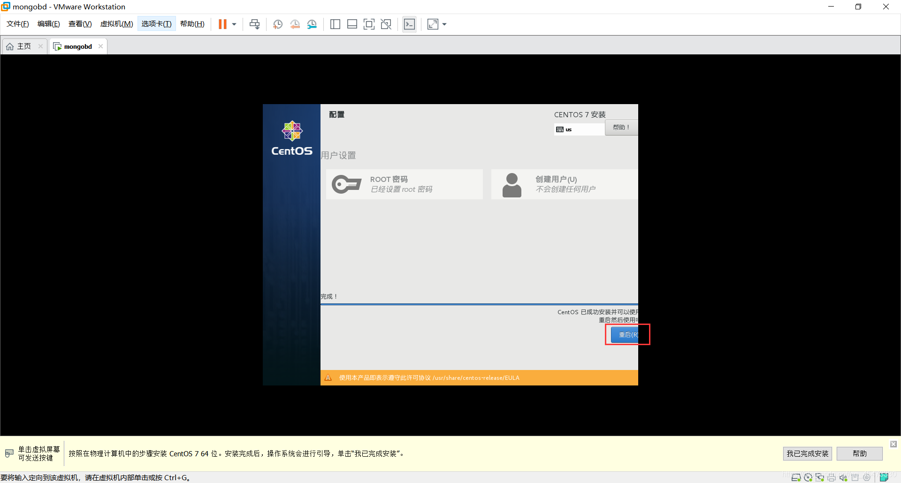Click the stretch guest display icon
This screenshot has width=901, height=483.
[433, 24]
